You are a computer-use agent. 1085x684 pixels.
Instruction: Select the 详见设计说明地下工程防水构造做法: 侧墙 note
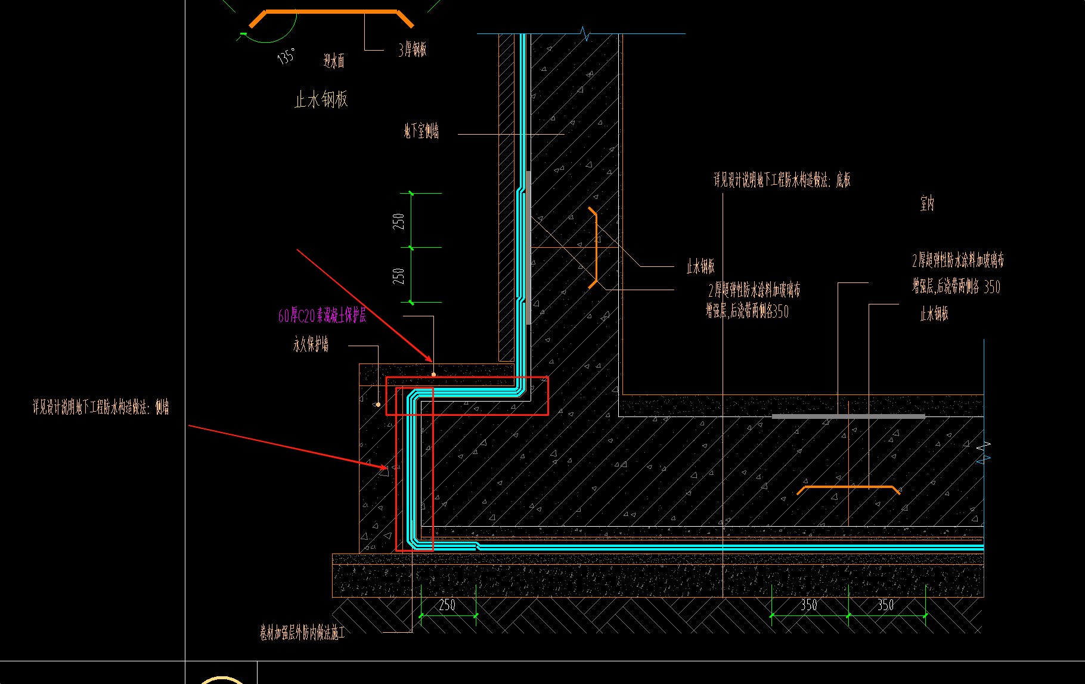coord(101,408)
